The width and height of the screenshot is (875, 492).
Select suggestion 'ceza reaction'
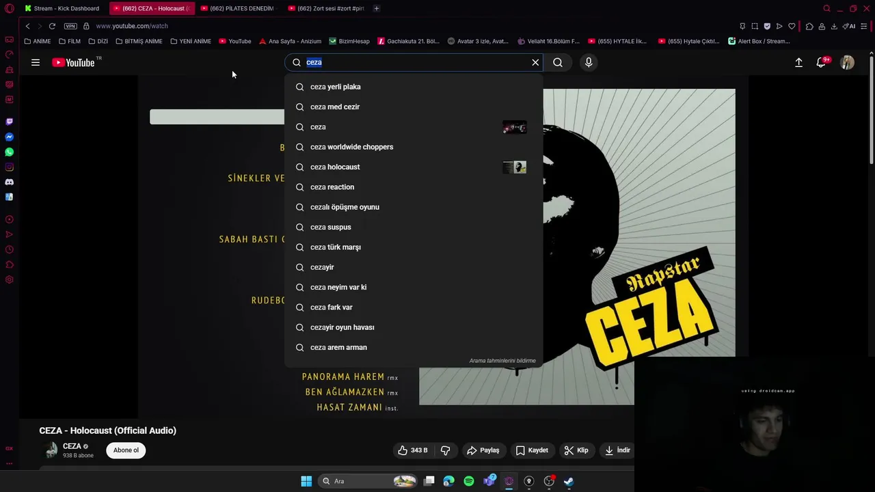click(x=414, y=187)
